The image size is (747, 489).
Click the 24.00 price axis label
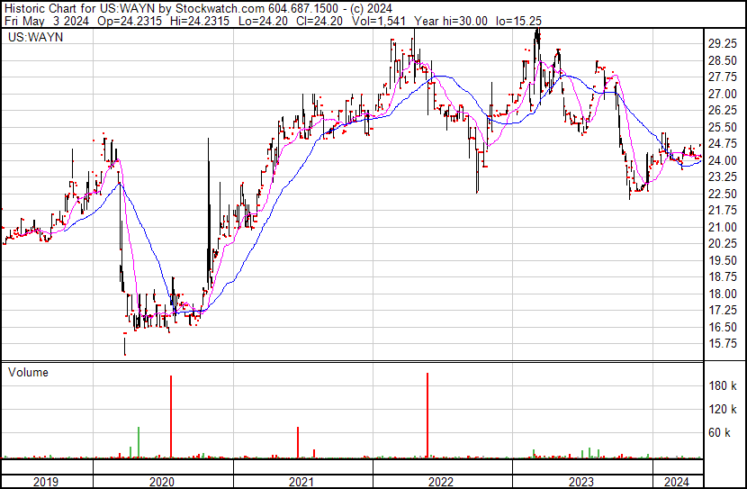[x=723, y=160]
